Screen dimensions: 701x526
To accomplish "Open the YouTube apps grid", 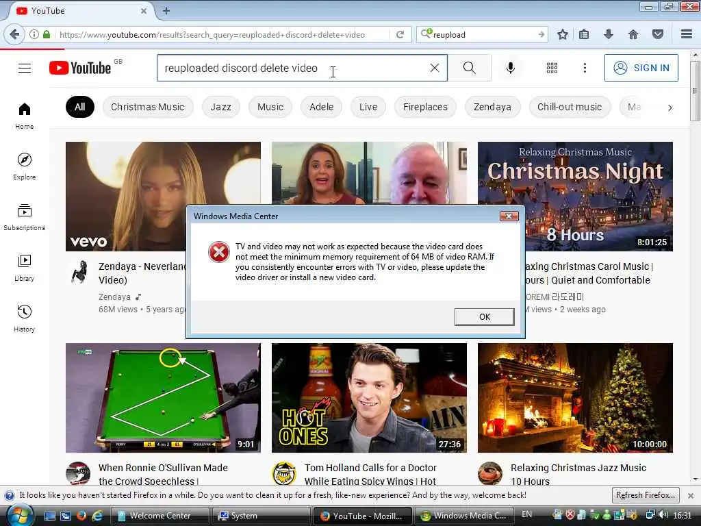I will pos(552,68).
